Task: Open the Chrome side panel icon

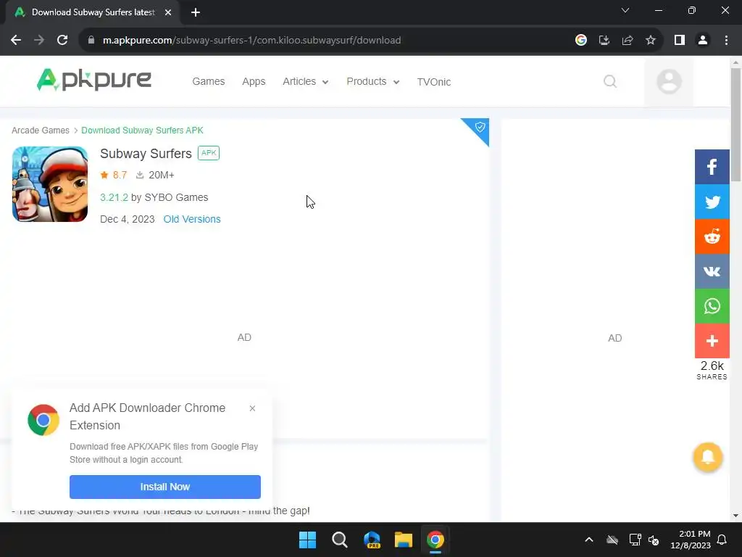Action: point(680,41)
